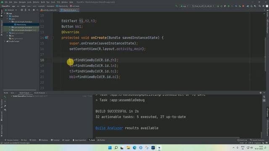The height and width of the screenshot is (151, 269).
Task: Toggle the Project tool window side tab
Action: coord(2,13)
